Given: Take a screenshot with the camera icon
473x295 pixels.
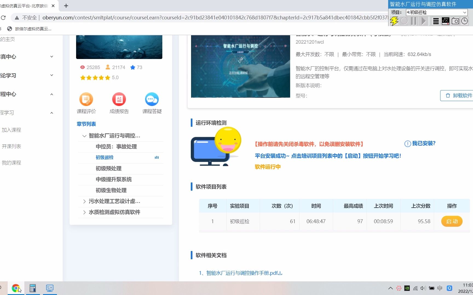Looking at the screenshot, I should (455, 21).
